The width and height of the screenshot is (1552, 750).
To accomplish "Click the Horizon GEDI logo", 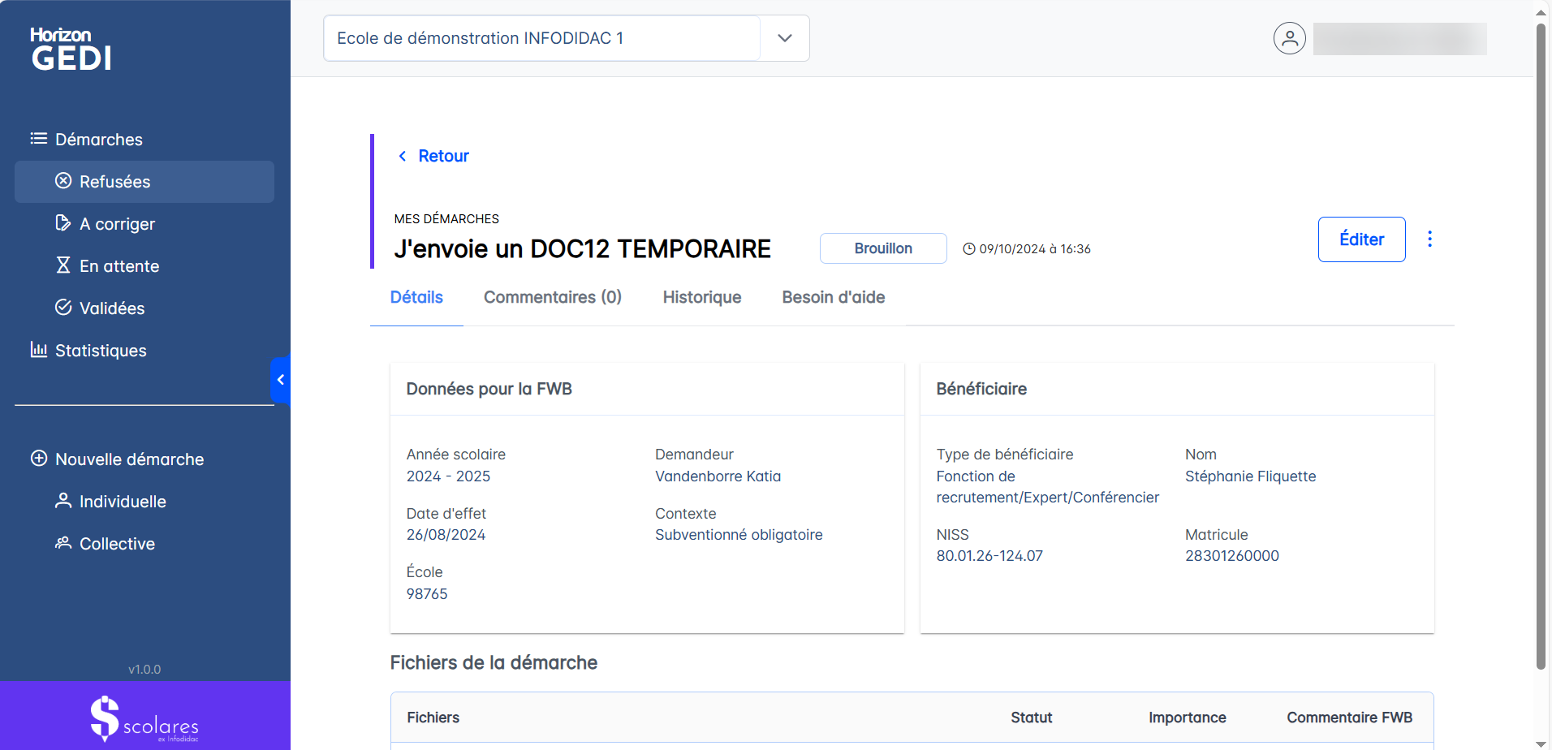I will pos(71,50).
